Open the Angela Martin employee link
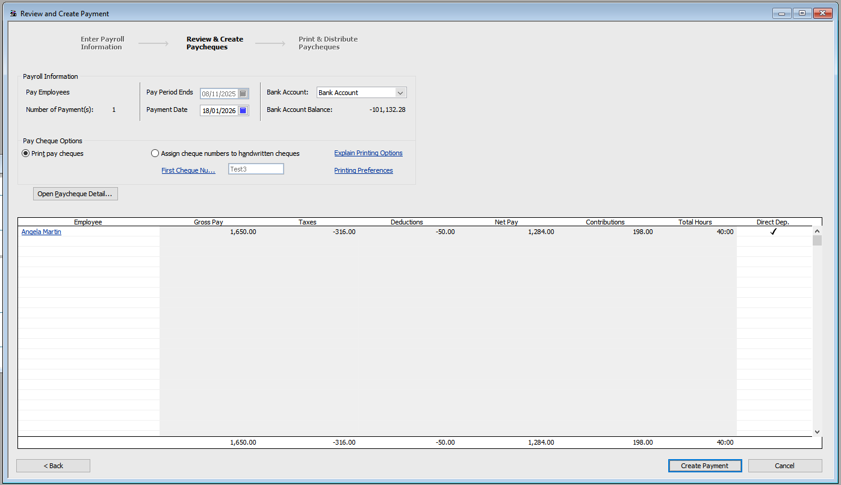The height and width of the screenshot is (485, 841). click(x=42, y=232)
